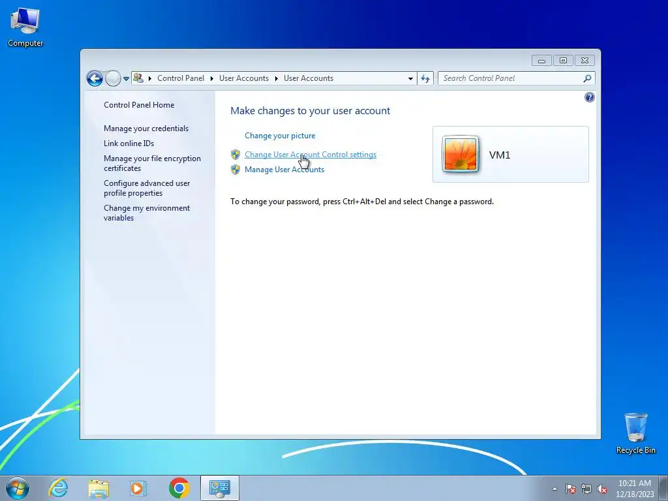The height and width of the screenshot is (501, 668).
Task: Select Control Panel breadcrumb in address bar
Action: (x=181, y=78)
